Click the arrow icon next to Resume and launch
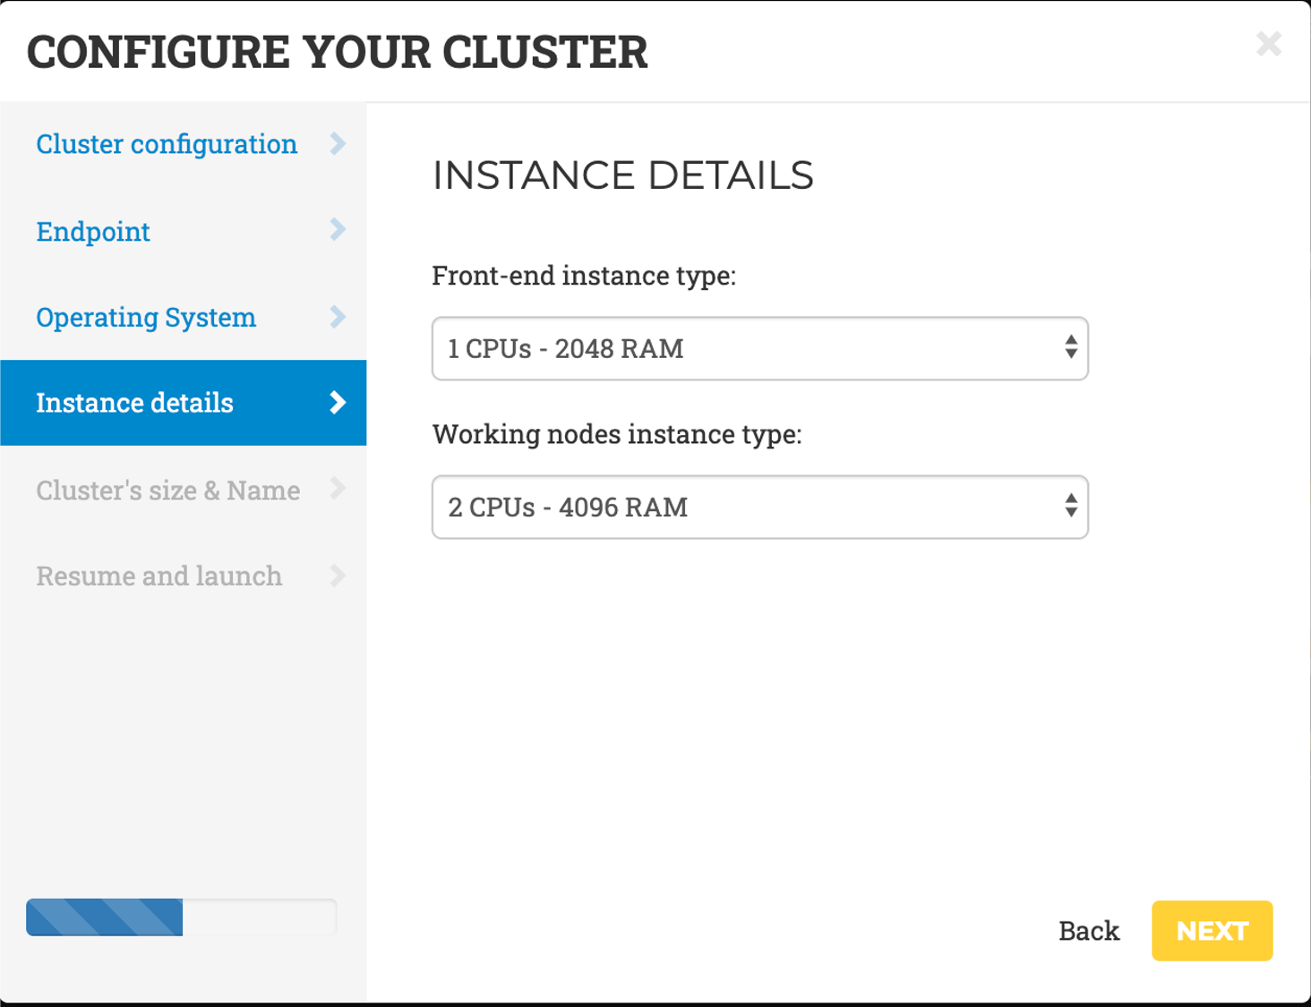This screenshot has width=1311, height=1007. pyautogui.click(x=338, y=576)
